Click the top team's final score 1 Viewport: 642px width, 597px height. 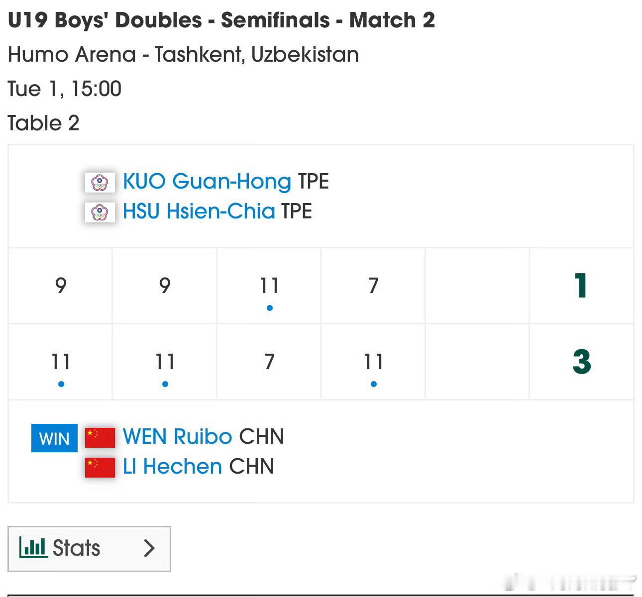point(581,286)
